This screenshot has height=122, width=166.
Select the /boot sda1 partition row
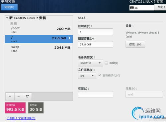(x=39, y=30)
